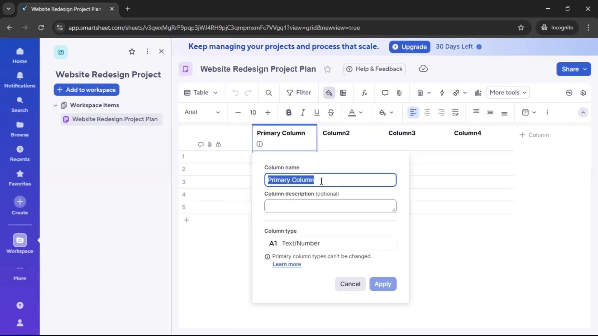Star the page in the address bar
This screenshot has width=598, height=336.
point(521,27)
